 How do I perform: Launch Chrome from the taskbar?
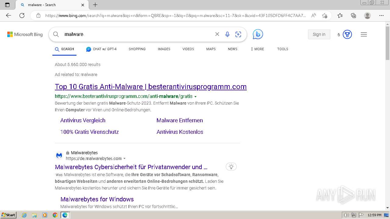coord(55,215)
